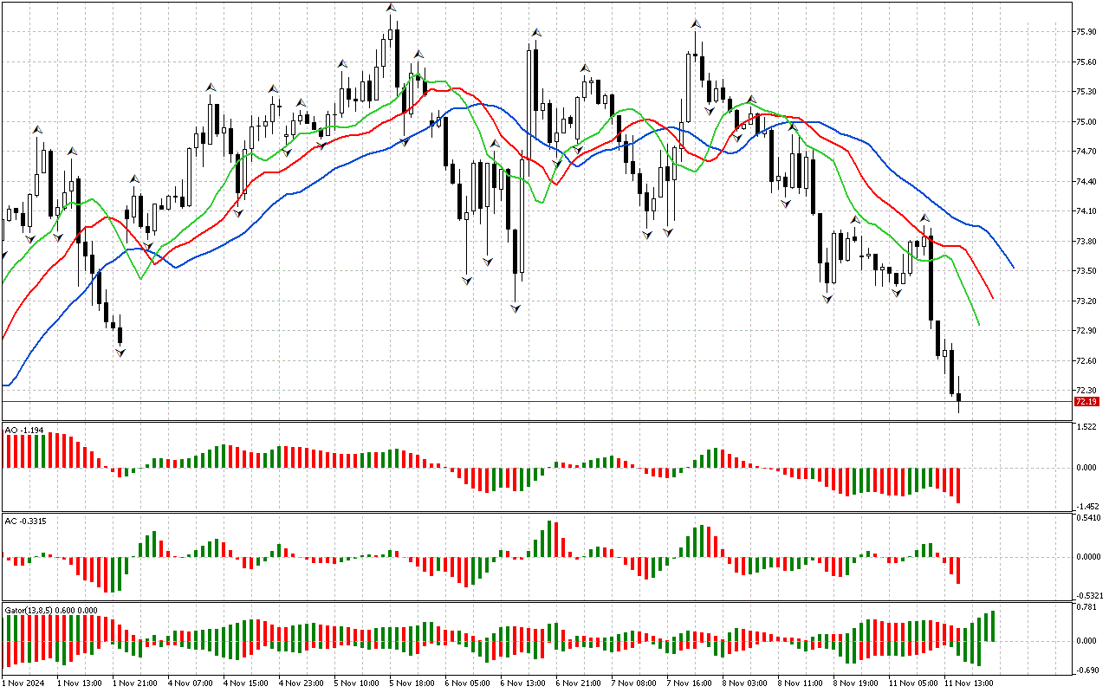Click the 7 Nov 16:00 time label
Image resolution: width=1109 pixels, height=693 pixels.
click(689, 683)
